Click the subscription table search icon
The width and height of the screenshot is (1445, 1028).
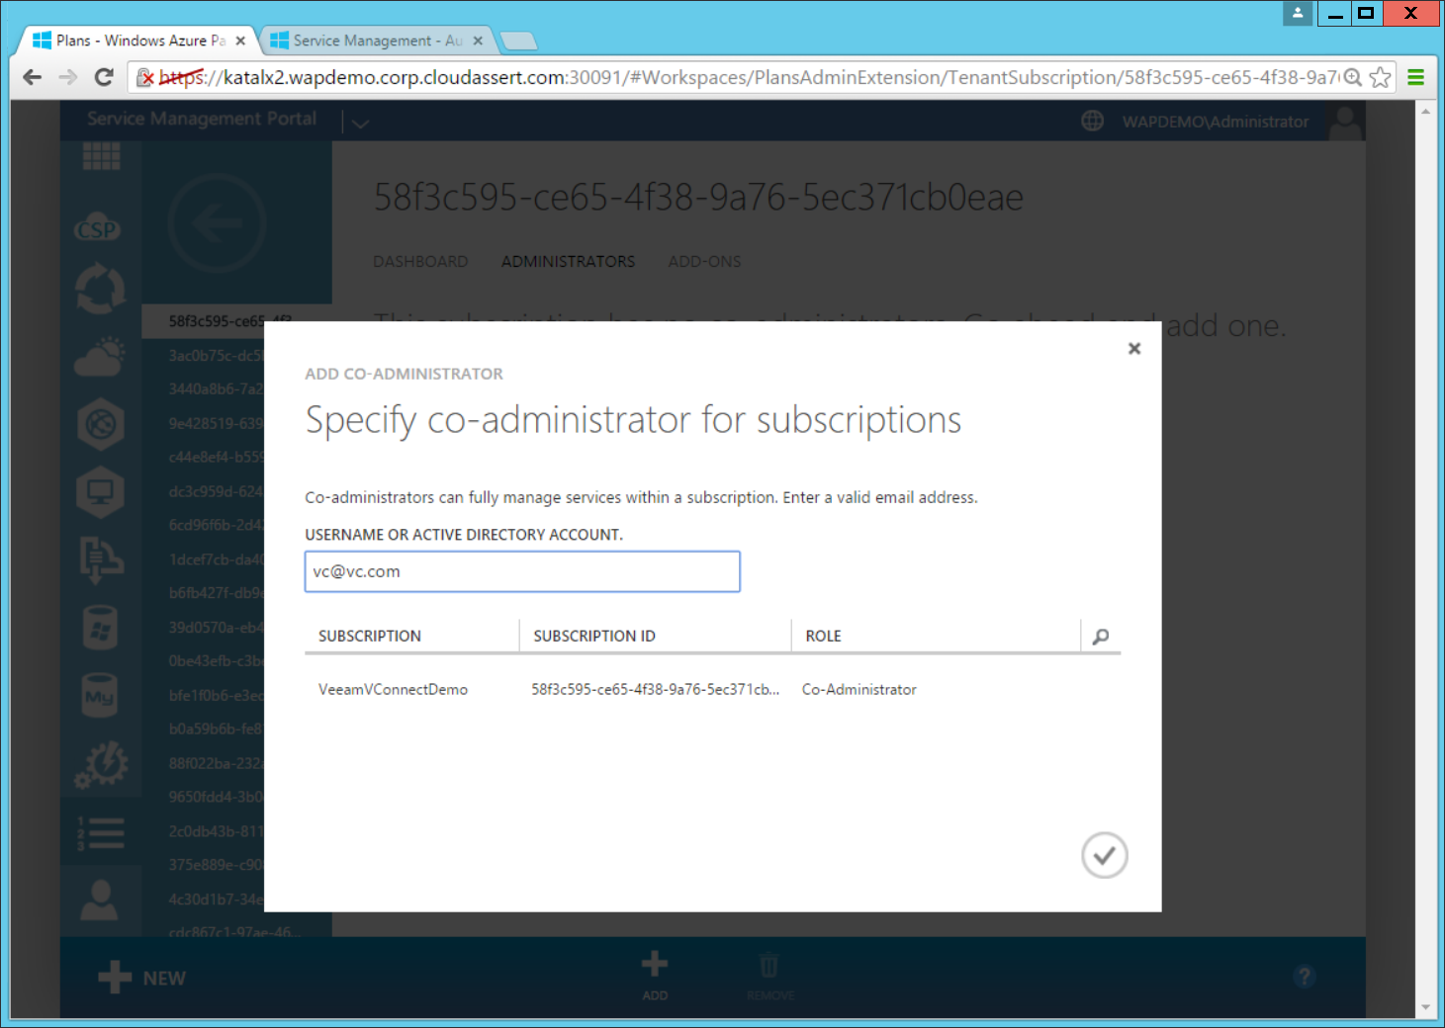coord(1101,637)
